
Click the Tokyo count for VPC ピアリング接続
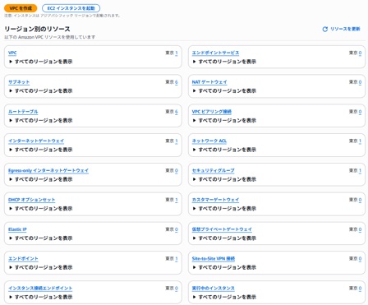pyautogui.click(x=360, y=112)
